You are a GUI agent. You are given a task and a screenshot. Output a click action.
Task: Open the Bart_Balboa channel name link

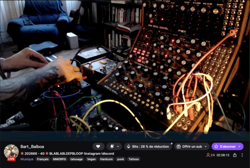click(x=32, y=146)
